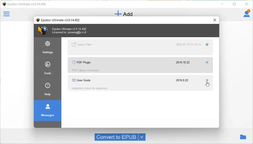This screenshot has height=144, width=253.
Task: Switch to the Settings tab
Action: coord(48,48)
